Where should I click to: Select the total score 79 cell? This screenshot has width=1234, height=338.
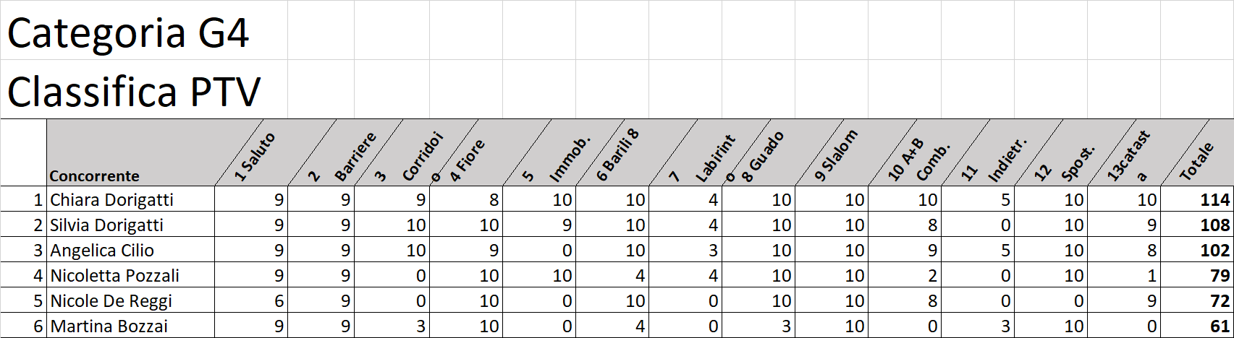(1219, 276)
